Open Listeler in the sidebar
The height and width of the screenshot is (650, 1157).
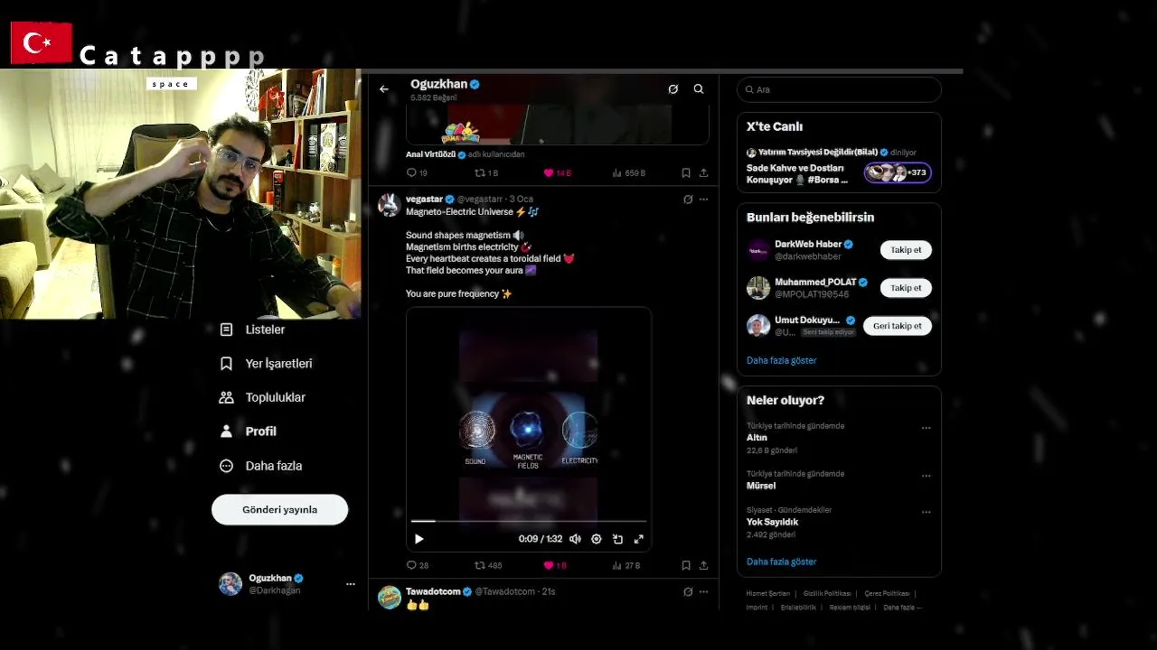pyautogui.click(x=253, y=330)
